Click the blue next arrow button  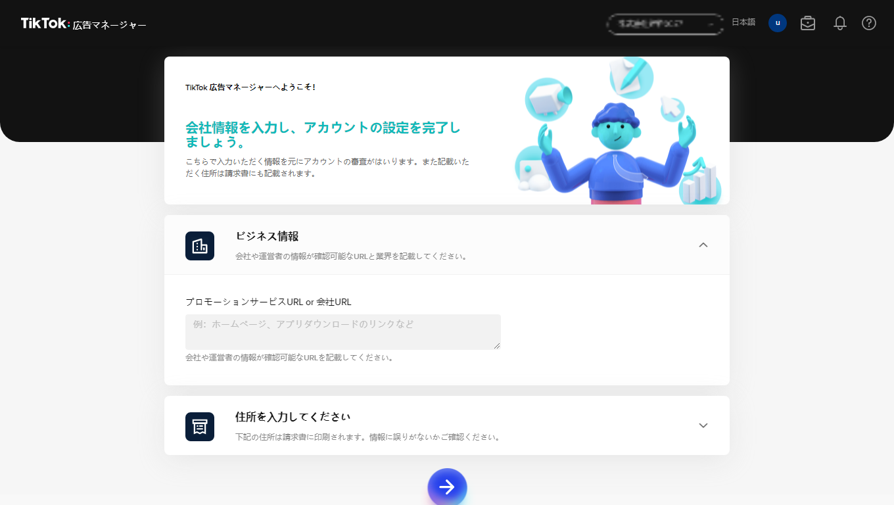click(447, 487)
